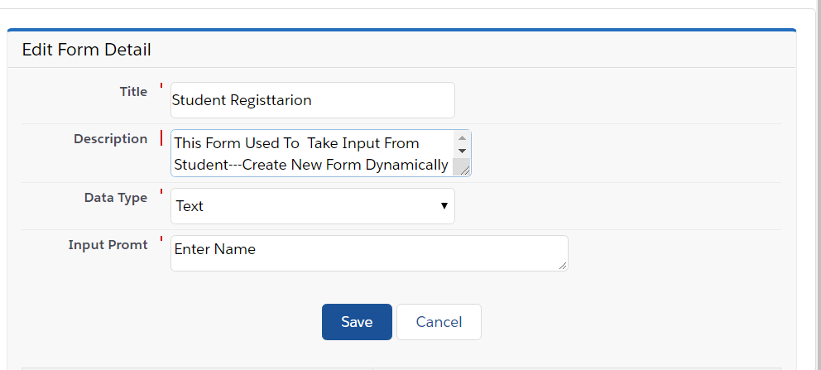Viewport: 821px width, 370px height.
Task: Save the form details
Action: point(357,322)
